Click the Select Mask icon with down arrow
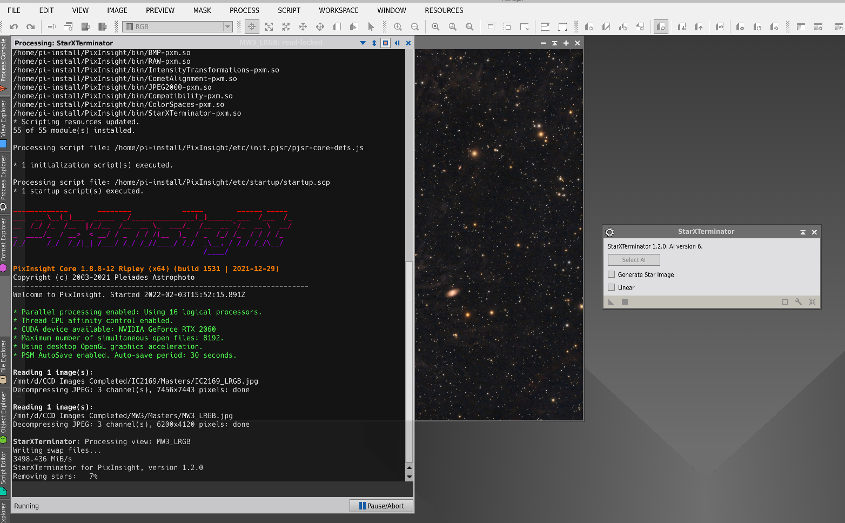The image size is (845, 523). pos(682,26)
